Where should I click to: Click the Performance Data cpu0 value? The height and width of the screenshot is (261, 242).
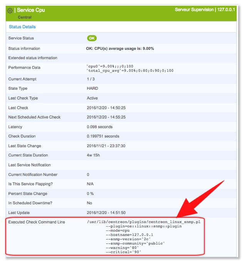pyautogui.click(x=110, y=66)
